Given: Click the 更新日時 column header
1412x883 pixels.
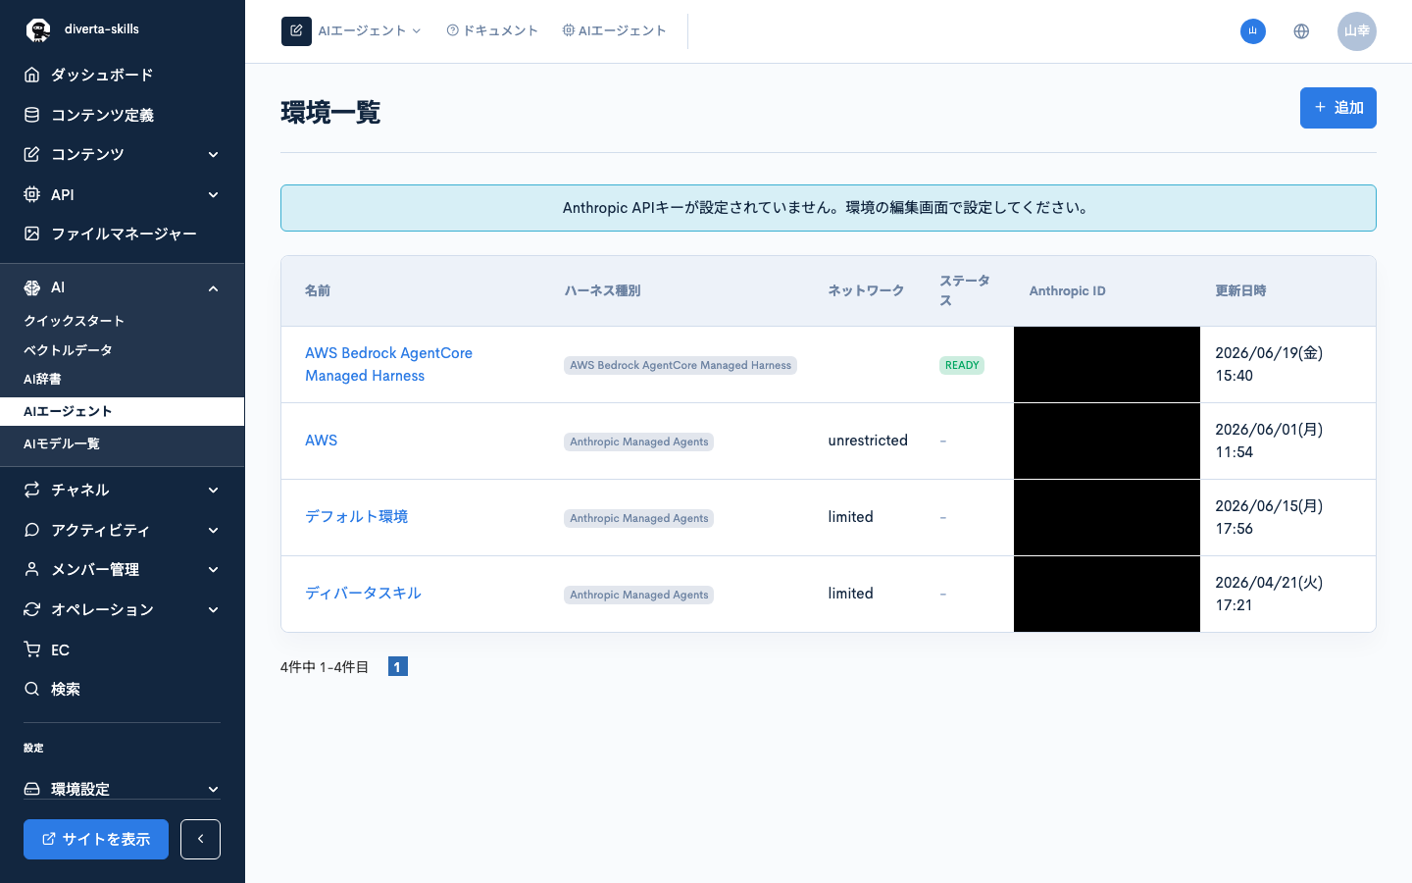Looking at the screenshot, I should coord(1240,290).
